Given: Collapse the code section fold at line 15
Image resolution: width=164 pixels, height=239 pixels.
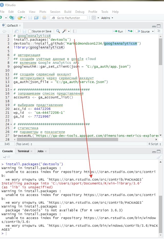Looking at the screenshot, I should [x=11, y=90].
